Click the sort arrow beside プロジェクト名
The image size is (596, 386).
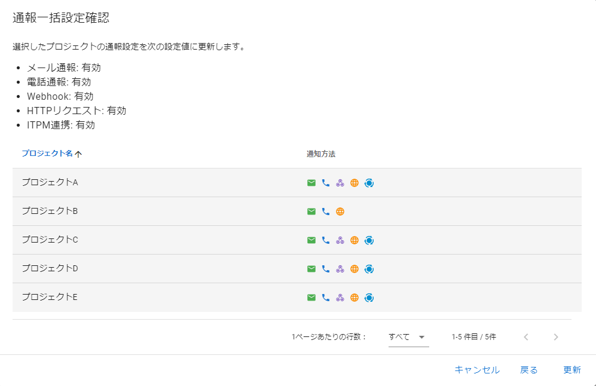pos(78,154)
